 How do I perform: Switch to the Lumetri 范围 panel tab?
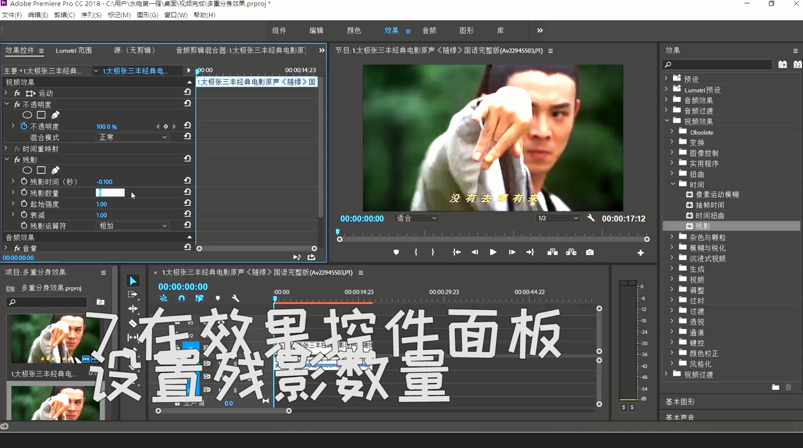point(74,51)
